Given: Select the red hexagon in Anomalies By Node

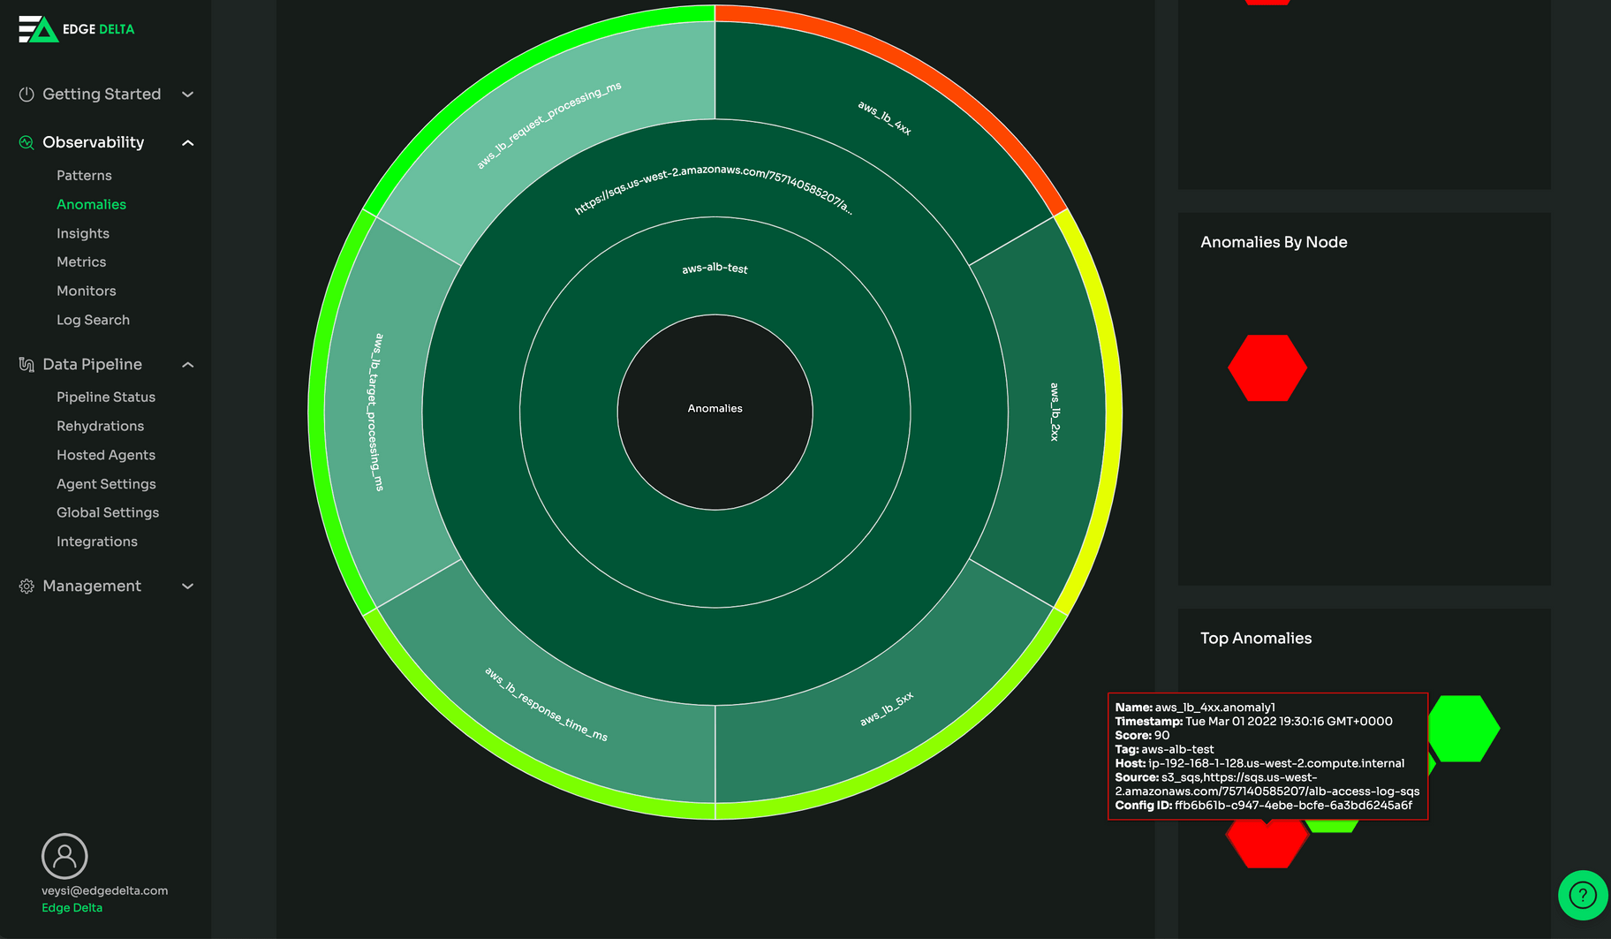Looking at the screenshot, I should [1267, 368].
